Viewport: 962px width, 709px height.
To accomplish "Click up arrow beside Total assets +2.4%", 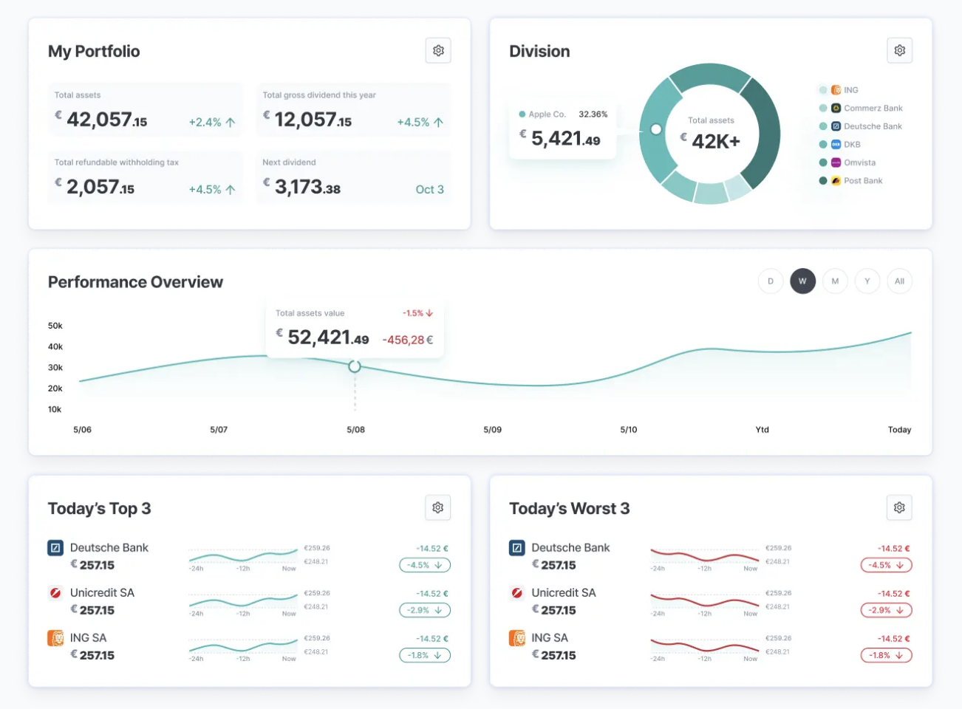I will click(x=231, y=123).
